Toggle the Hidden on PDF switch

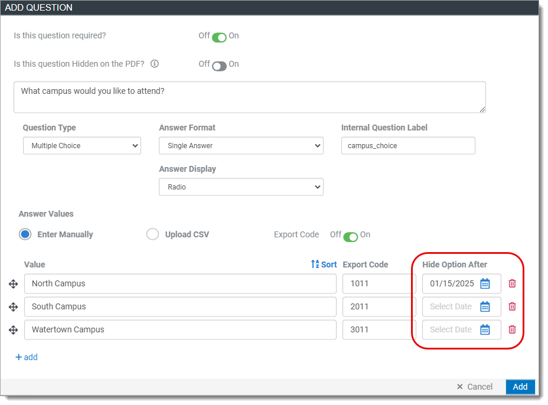coord(219,66)
